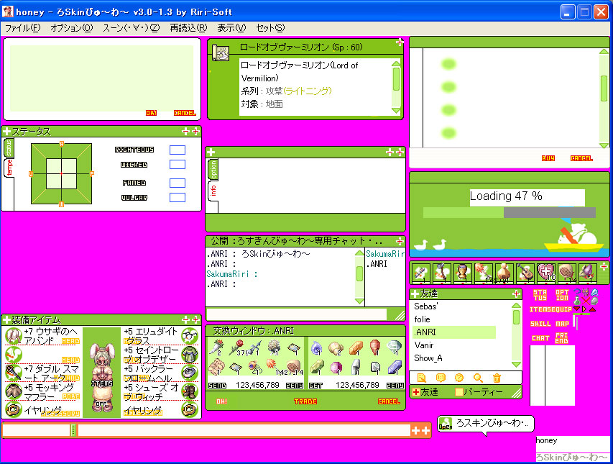The height and width of the screenshot is (464, 613).
Task: Click the trophy cup item in hotkey bar
Action: click(x=462, y=273)
